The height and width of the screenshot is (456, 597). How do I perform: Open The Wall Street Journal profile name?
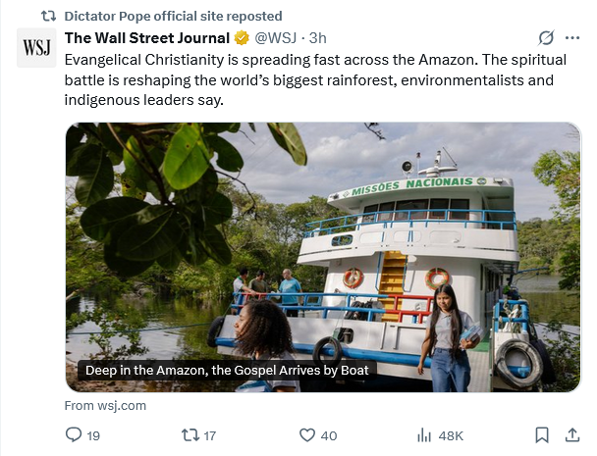click(145, 38)
